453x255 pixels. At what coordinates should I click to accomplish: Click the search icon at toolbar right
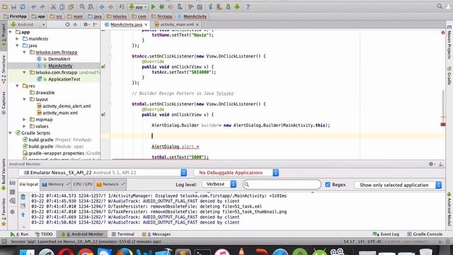point(440,6)
